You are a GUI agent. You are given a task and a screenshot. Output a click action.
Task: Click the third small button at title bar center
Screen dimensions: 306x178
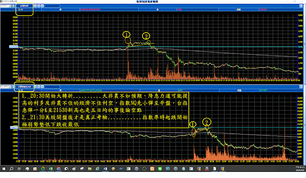(x=150, y=1)
